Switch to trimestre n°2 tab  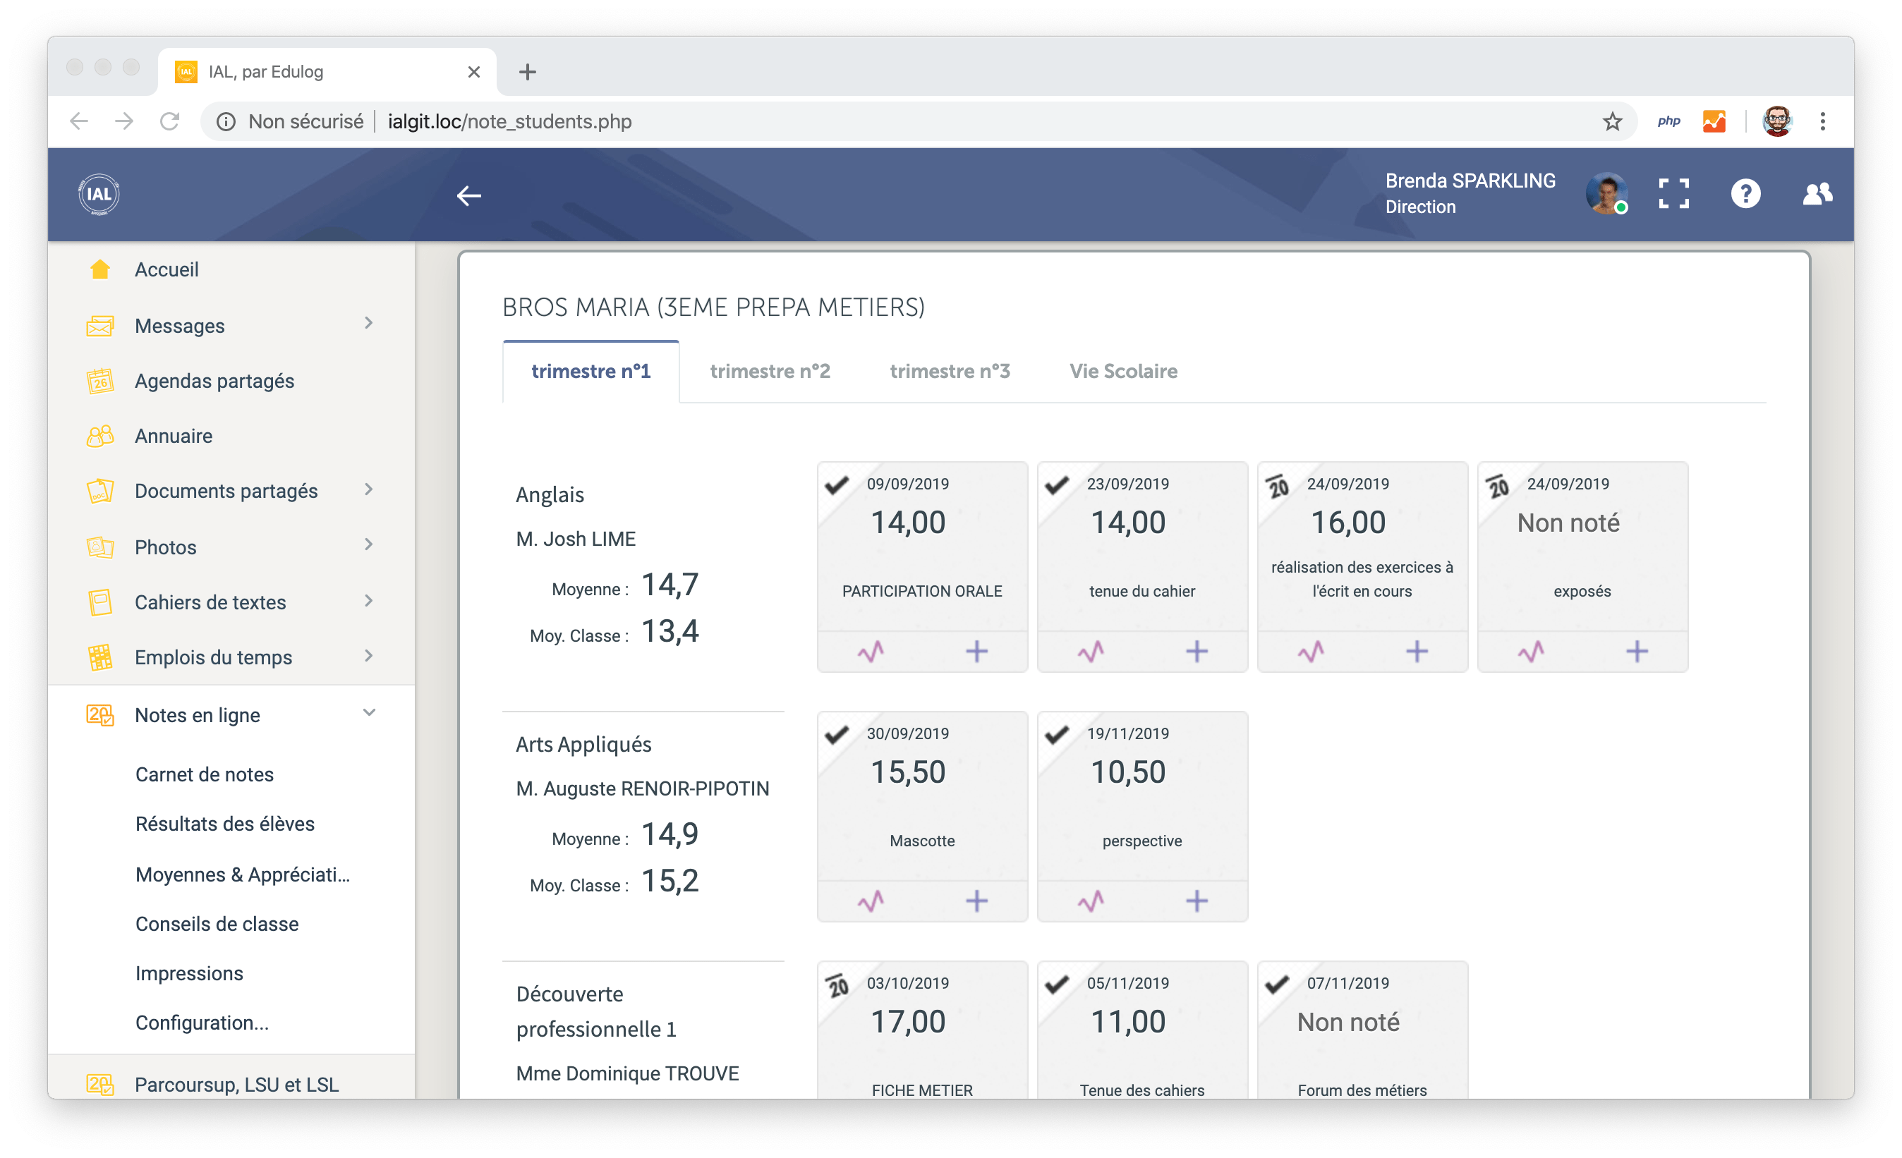click(x=770, y=371)
